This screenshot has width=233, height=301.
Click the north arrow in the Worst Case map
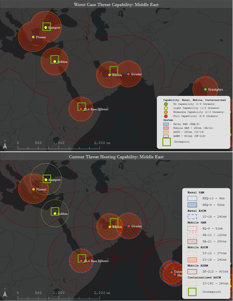pyautogui.click(x=5, y=145)
